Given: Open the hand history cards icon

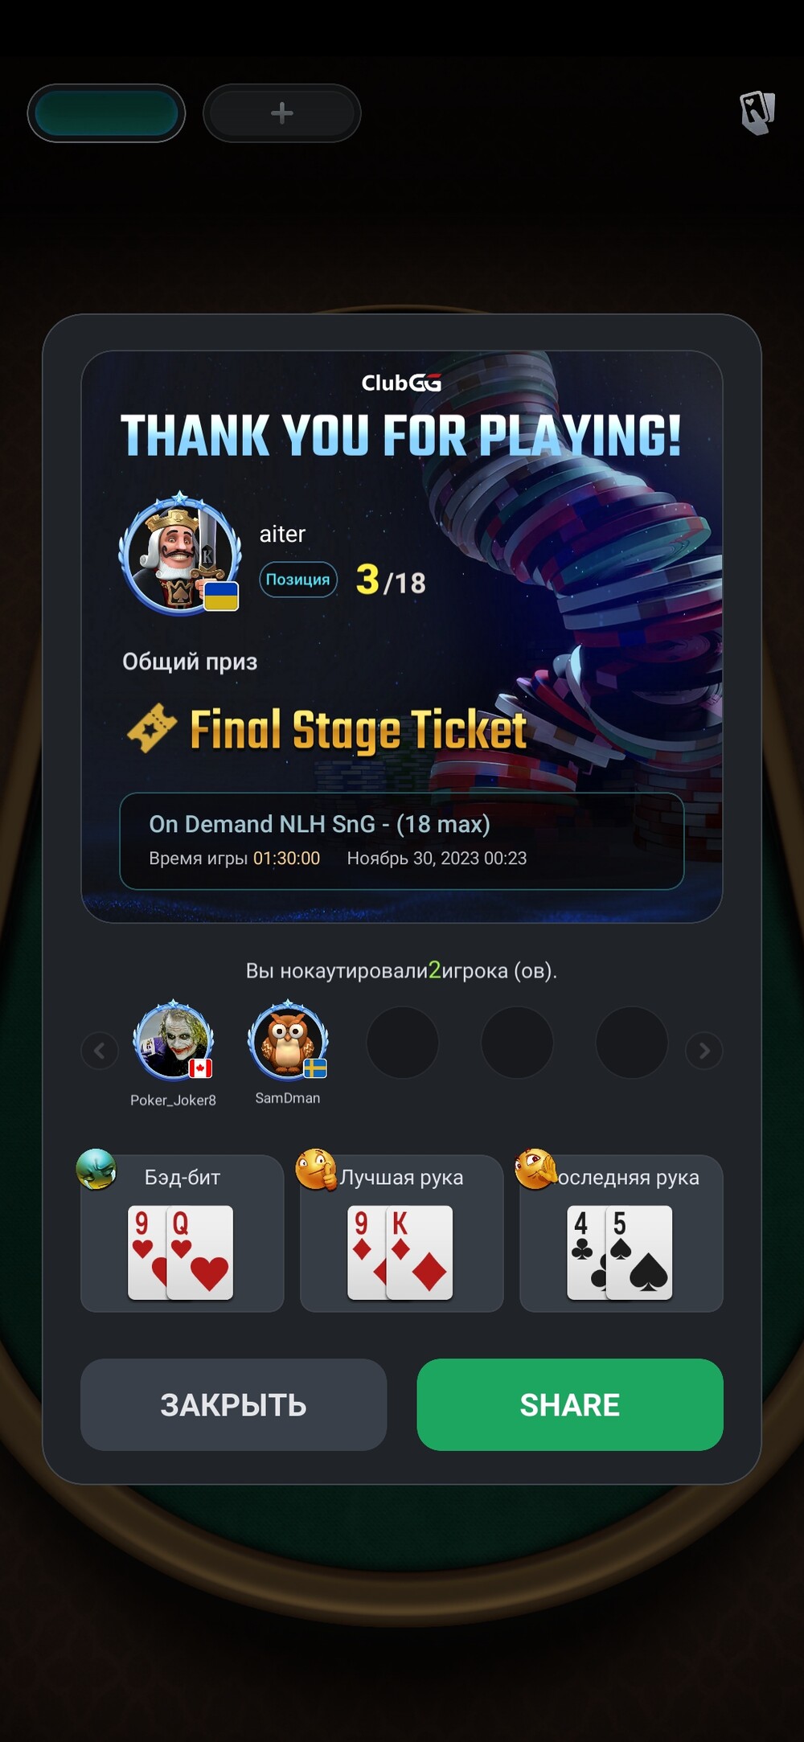Looking at the screenshot, I should click(x=757, y=113).
